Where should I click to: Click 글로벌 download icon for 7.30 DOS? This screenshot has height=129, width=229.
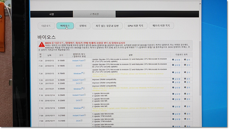pos(173,65)
